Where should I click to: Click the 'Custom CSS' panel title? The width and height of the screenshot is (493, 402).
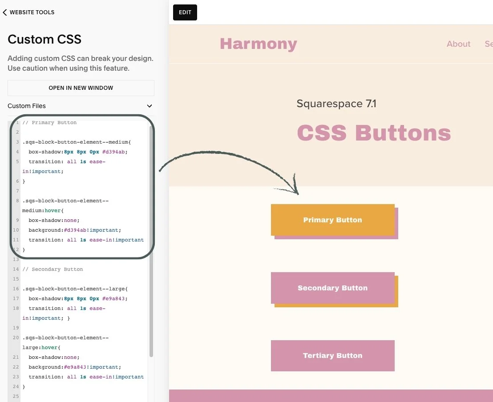[44, 39]
